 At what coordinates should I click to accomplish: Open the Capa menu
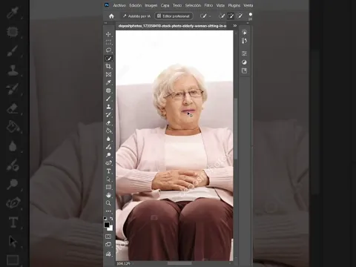click(x=165, y=5)
